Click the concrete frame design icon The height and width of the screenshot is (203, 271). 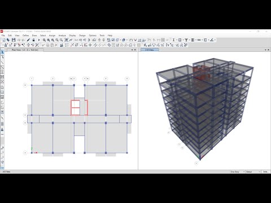(180, 40)
